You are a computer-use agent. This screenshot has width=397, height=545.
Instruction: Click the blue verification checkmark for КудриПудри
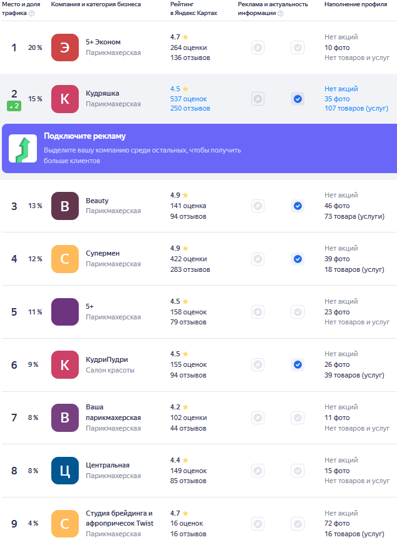[298, 364]
